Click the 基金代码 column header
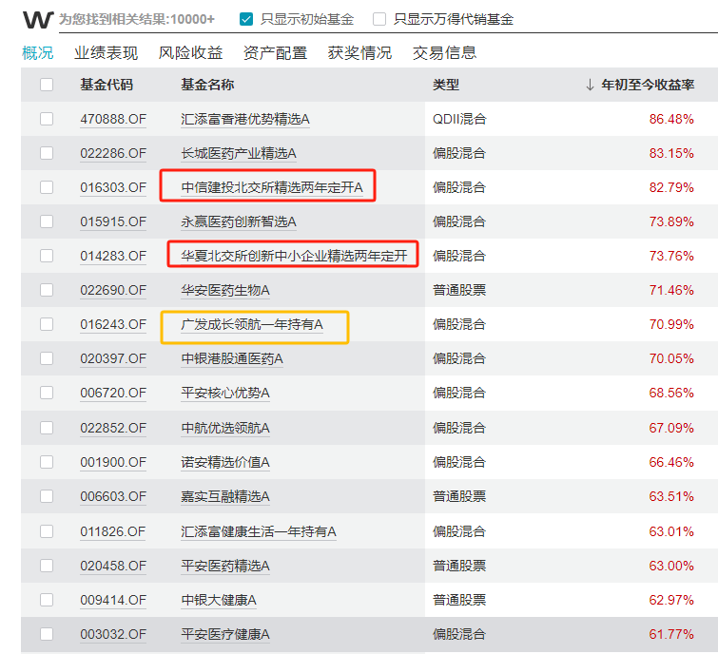 coord(107,85)
